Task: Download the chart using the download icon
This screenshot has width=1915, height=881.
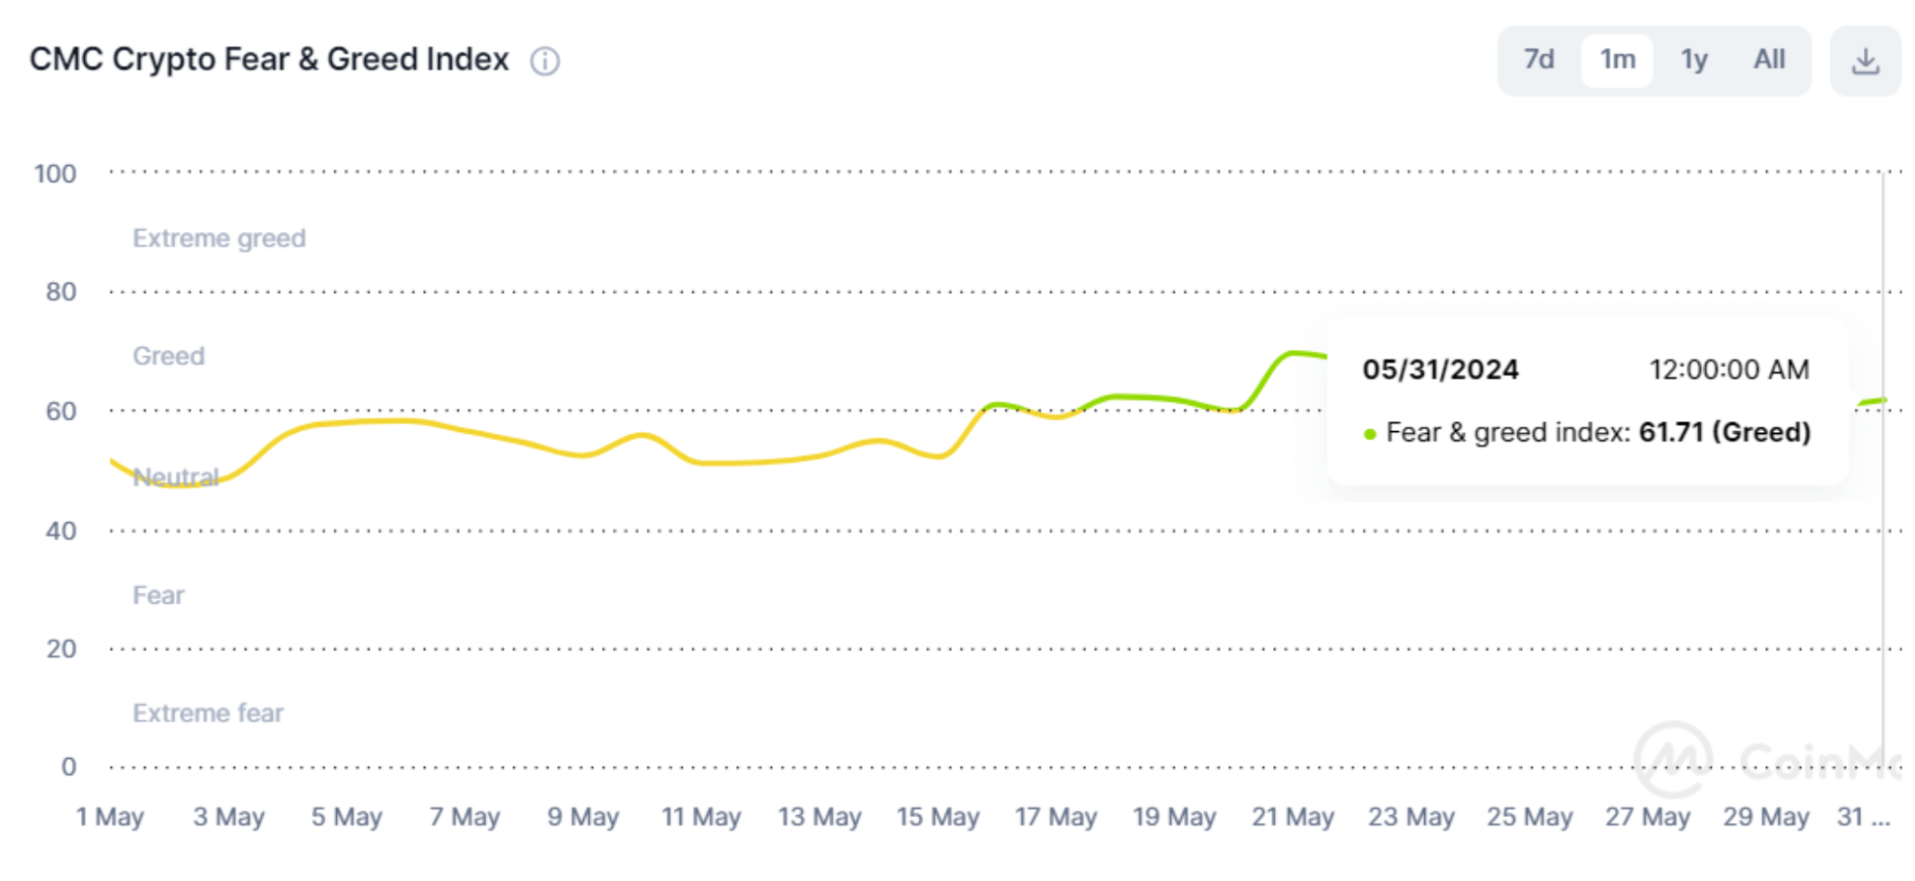Action: [1865, 61]
